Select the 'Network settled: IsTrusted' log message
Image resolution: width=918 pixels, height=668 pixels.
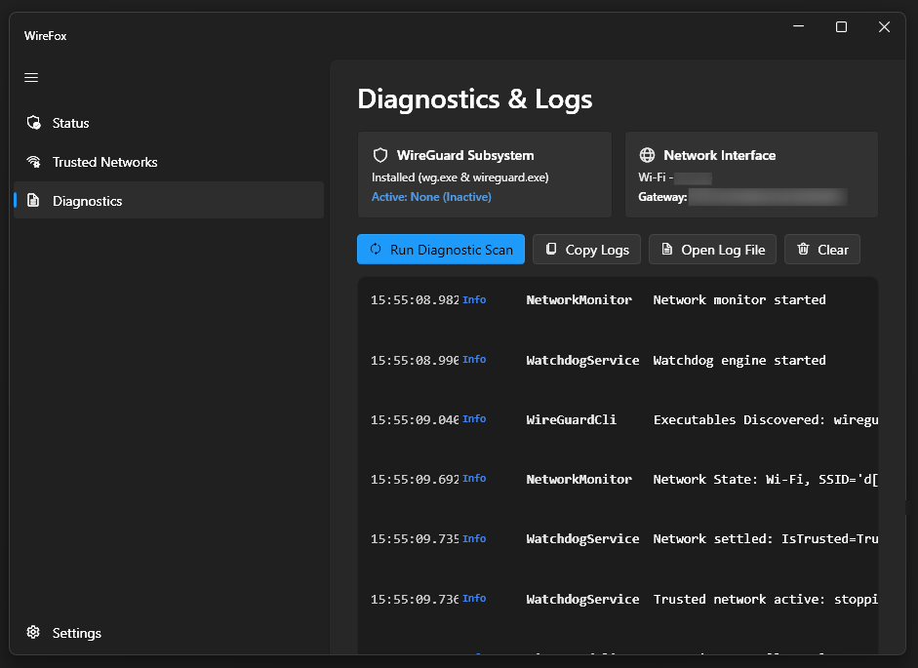(766, 538)
